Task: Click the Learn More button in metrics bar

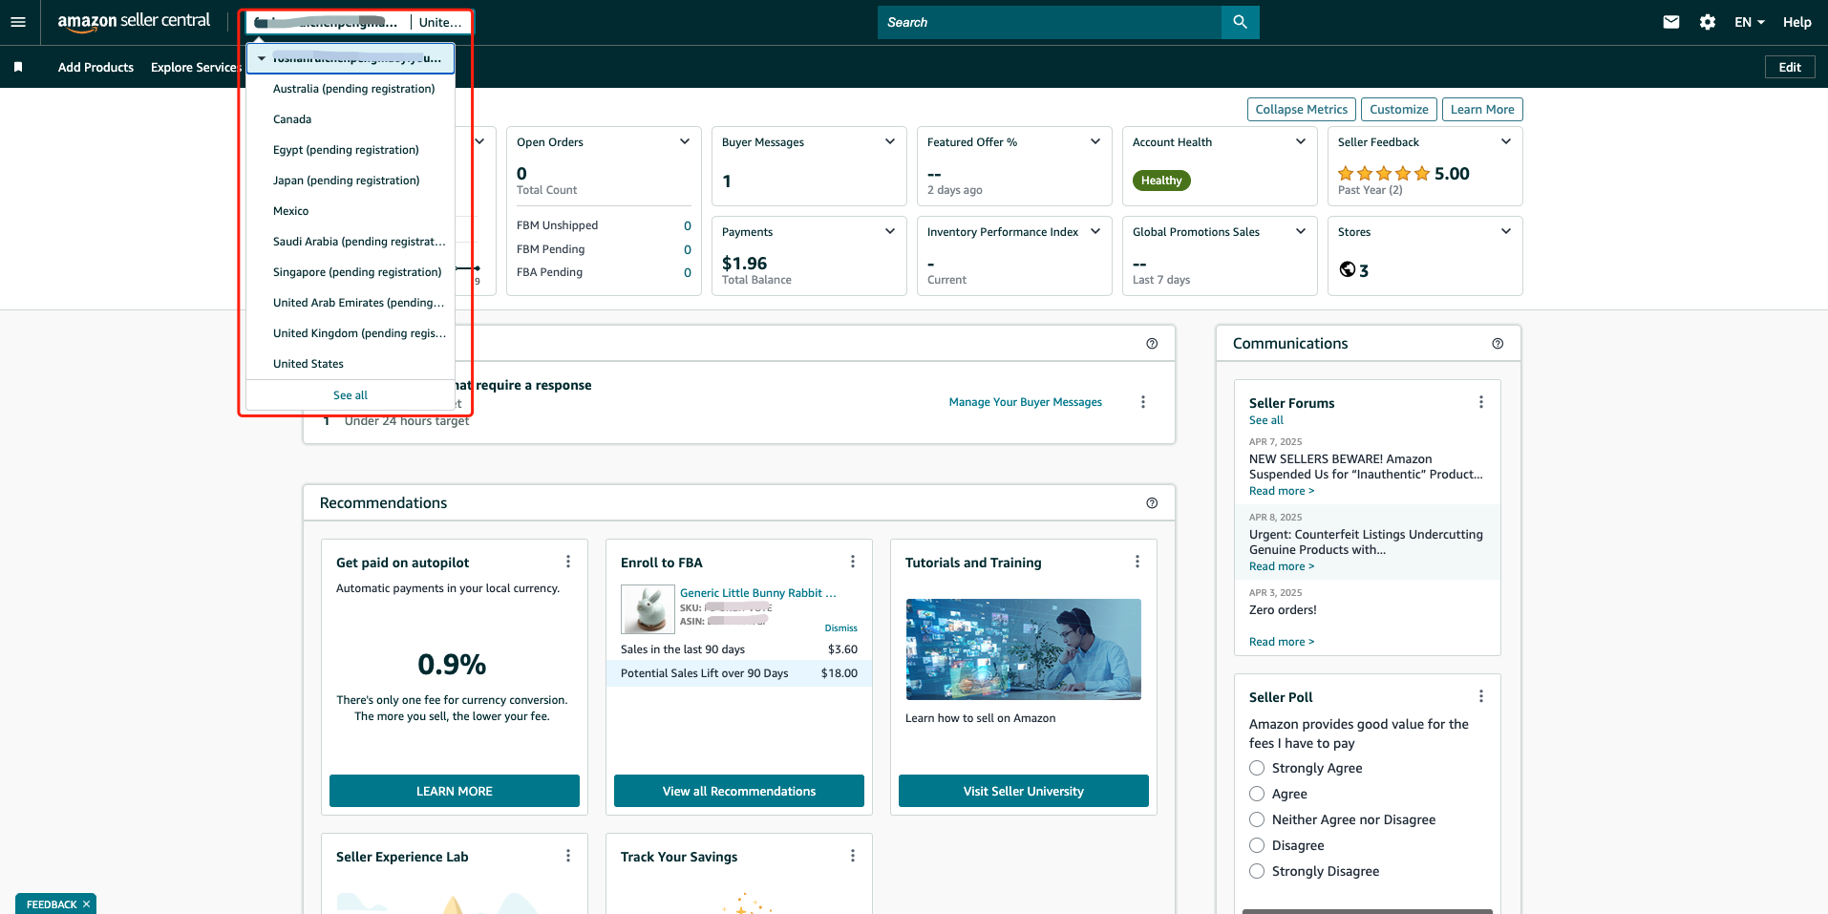Action: [1482, 110]
